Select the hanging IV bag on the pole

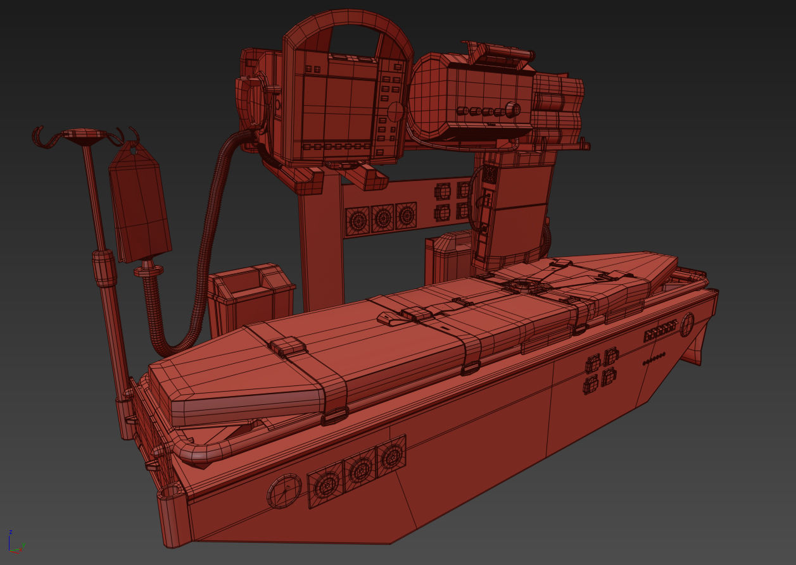pos(139,204)
